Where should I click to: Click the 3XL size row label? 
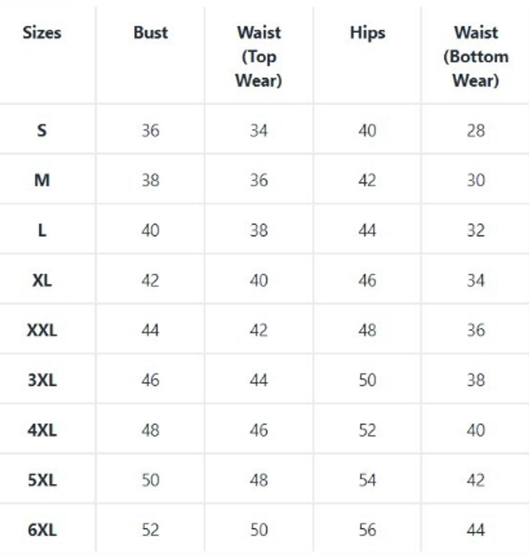point(42,380)
